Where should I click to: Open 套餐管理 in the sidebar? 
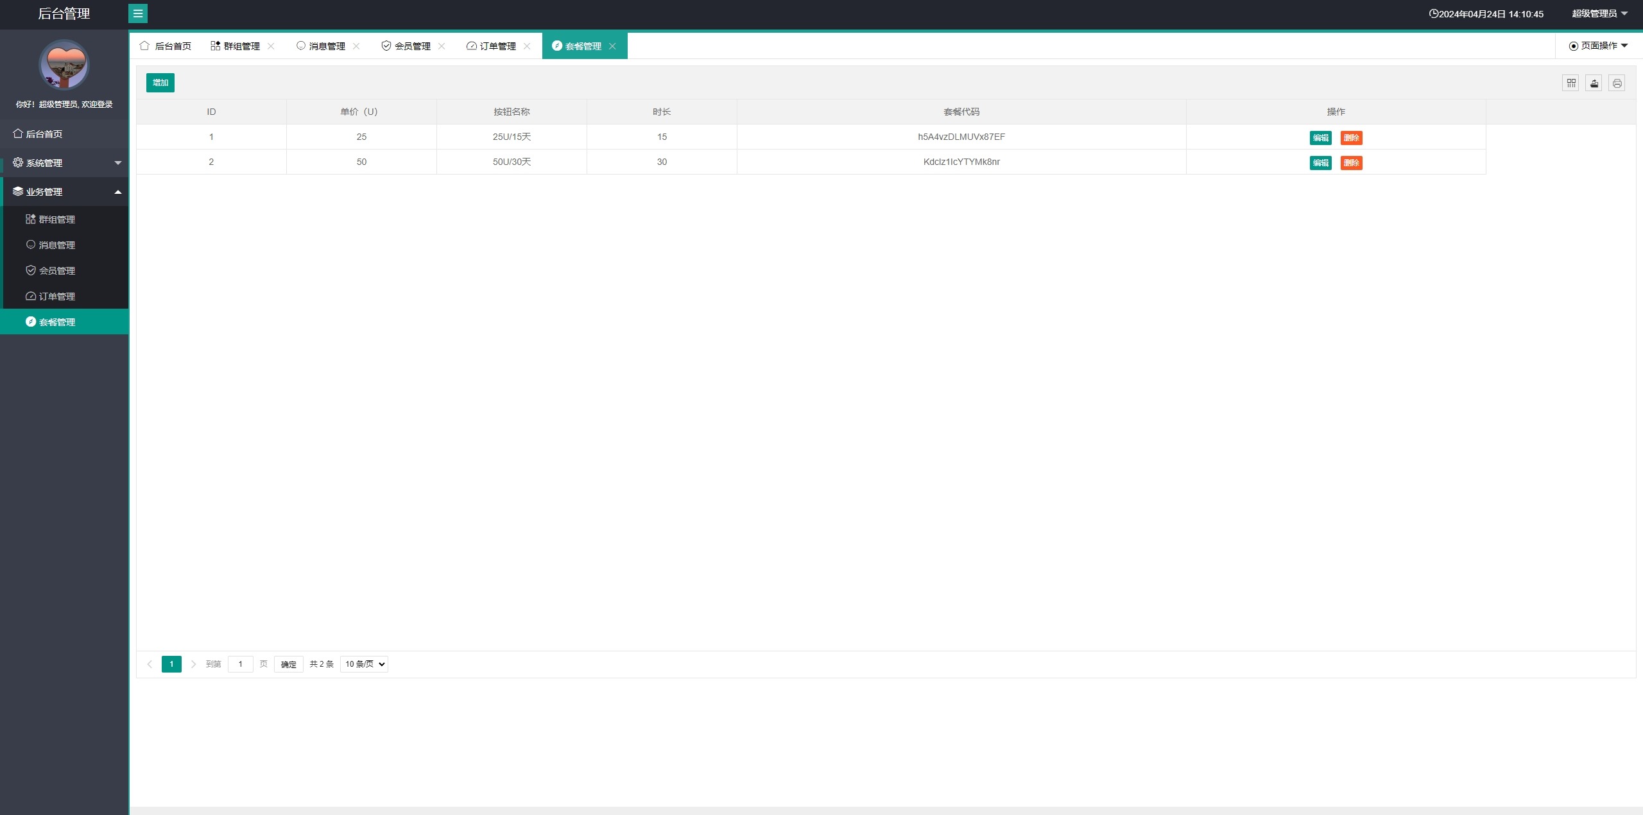pos(64,322)
